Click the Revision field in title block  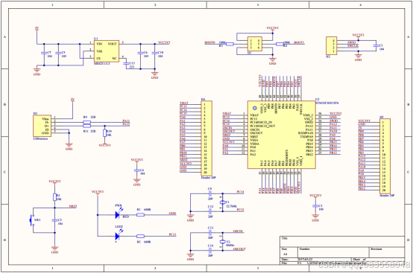[387, 252]
